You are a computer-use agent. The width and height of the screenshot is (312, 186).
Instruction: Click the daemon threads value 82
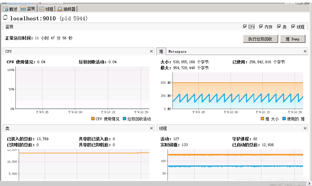point(255,139)
